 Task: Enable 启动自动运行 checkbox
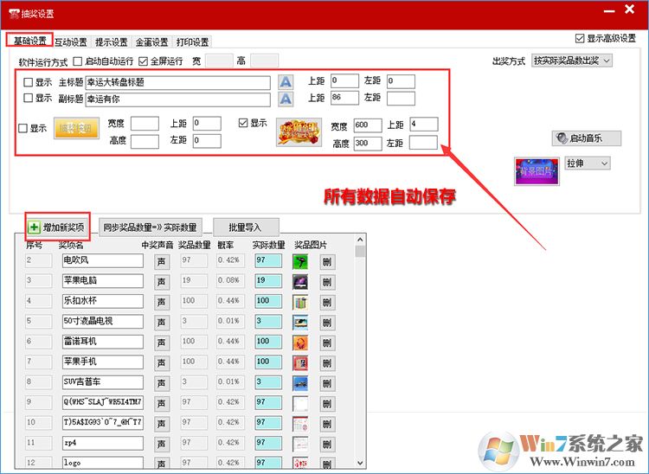[x=79, y=62]
